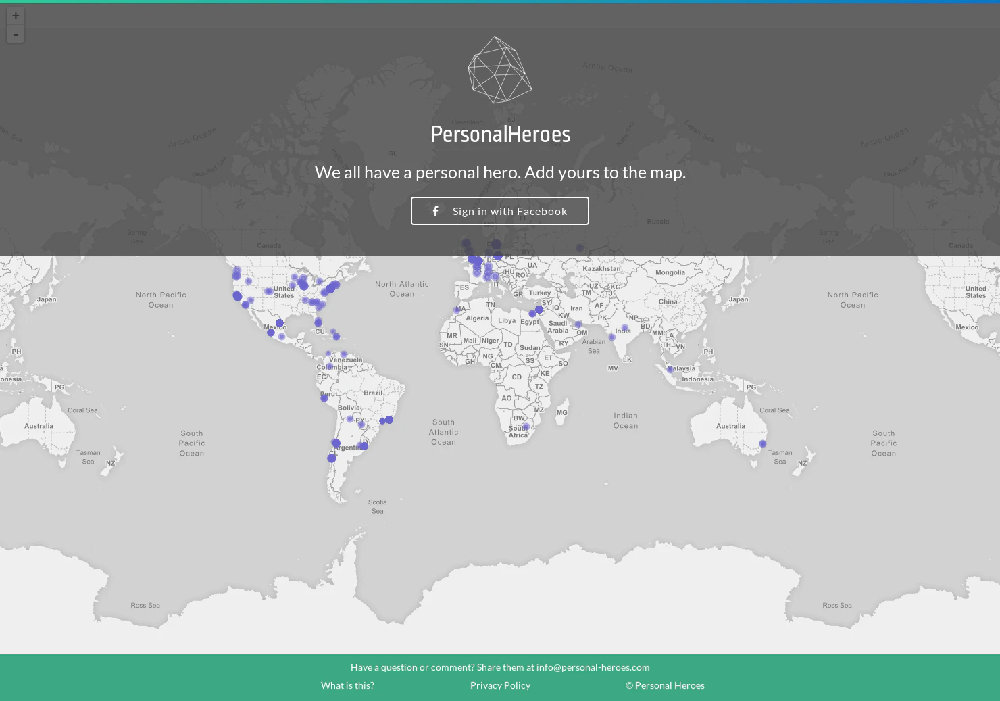Click the 'Venezuela' country label on map
This screenshot has height=701, width=1000.
(346, 360)
